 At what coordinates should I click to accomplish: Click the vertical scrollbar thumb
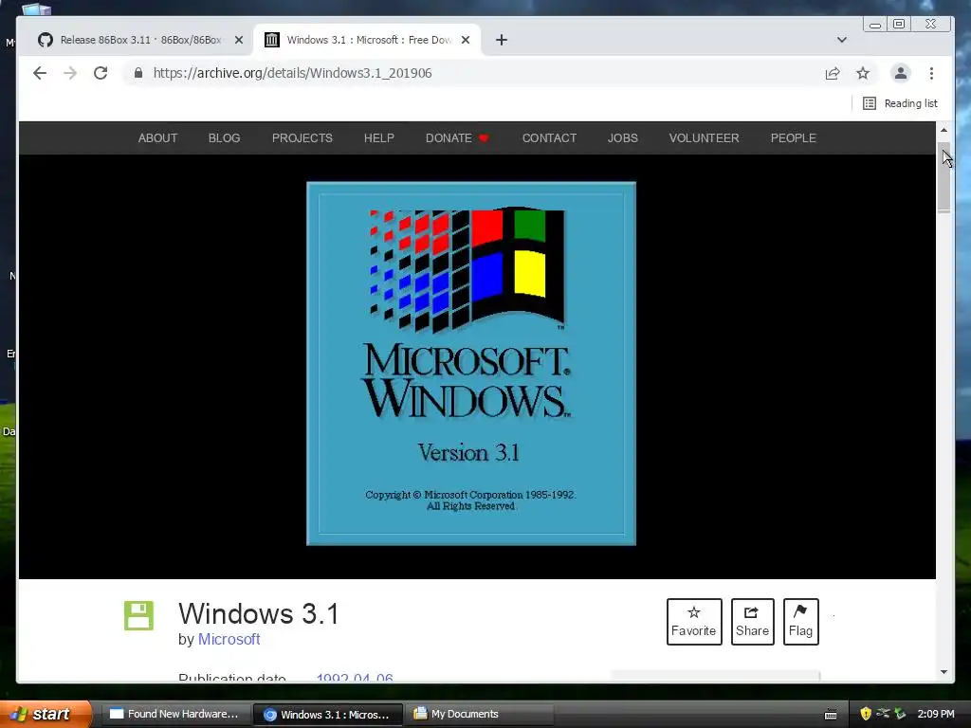(944, 177)
